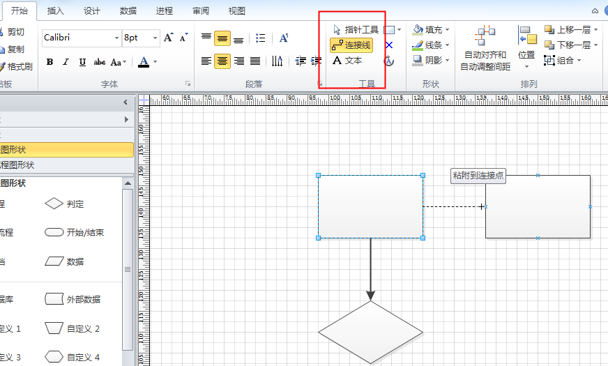Toggle italic formatting
This screenshot has height=366, width=608.
point(66,62)
